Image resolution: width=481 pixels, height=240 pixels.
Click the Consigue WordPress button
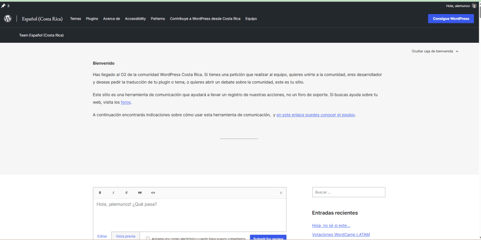[451, 19]
